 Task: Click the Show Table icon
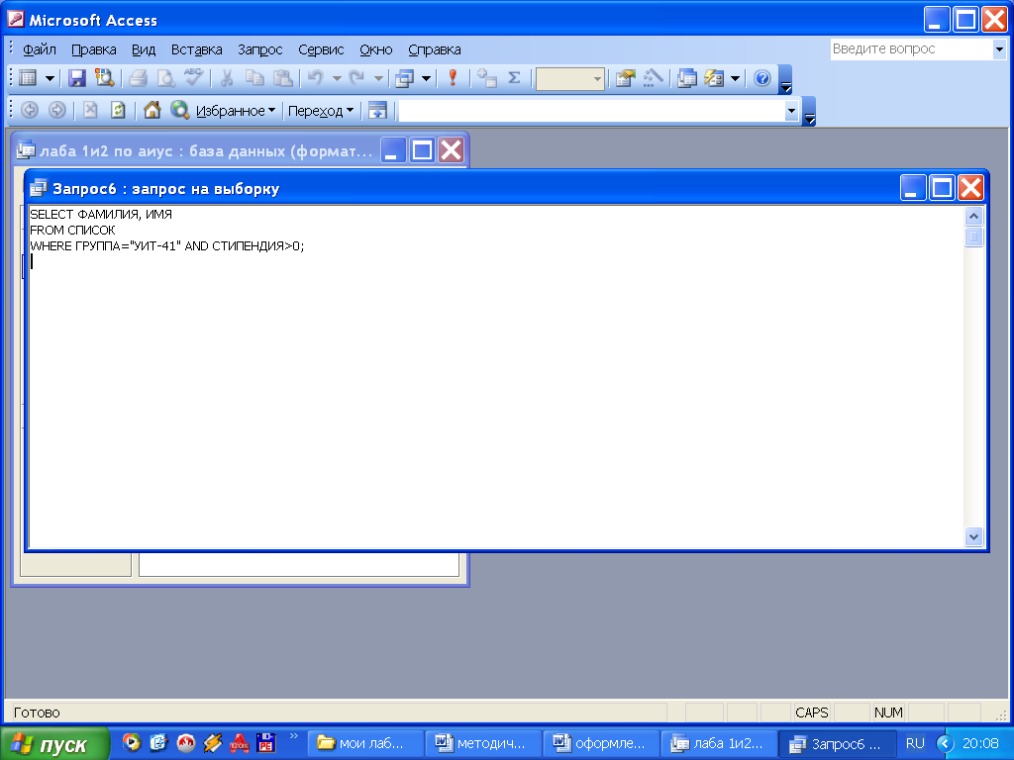(x=486, y=79)
